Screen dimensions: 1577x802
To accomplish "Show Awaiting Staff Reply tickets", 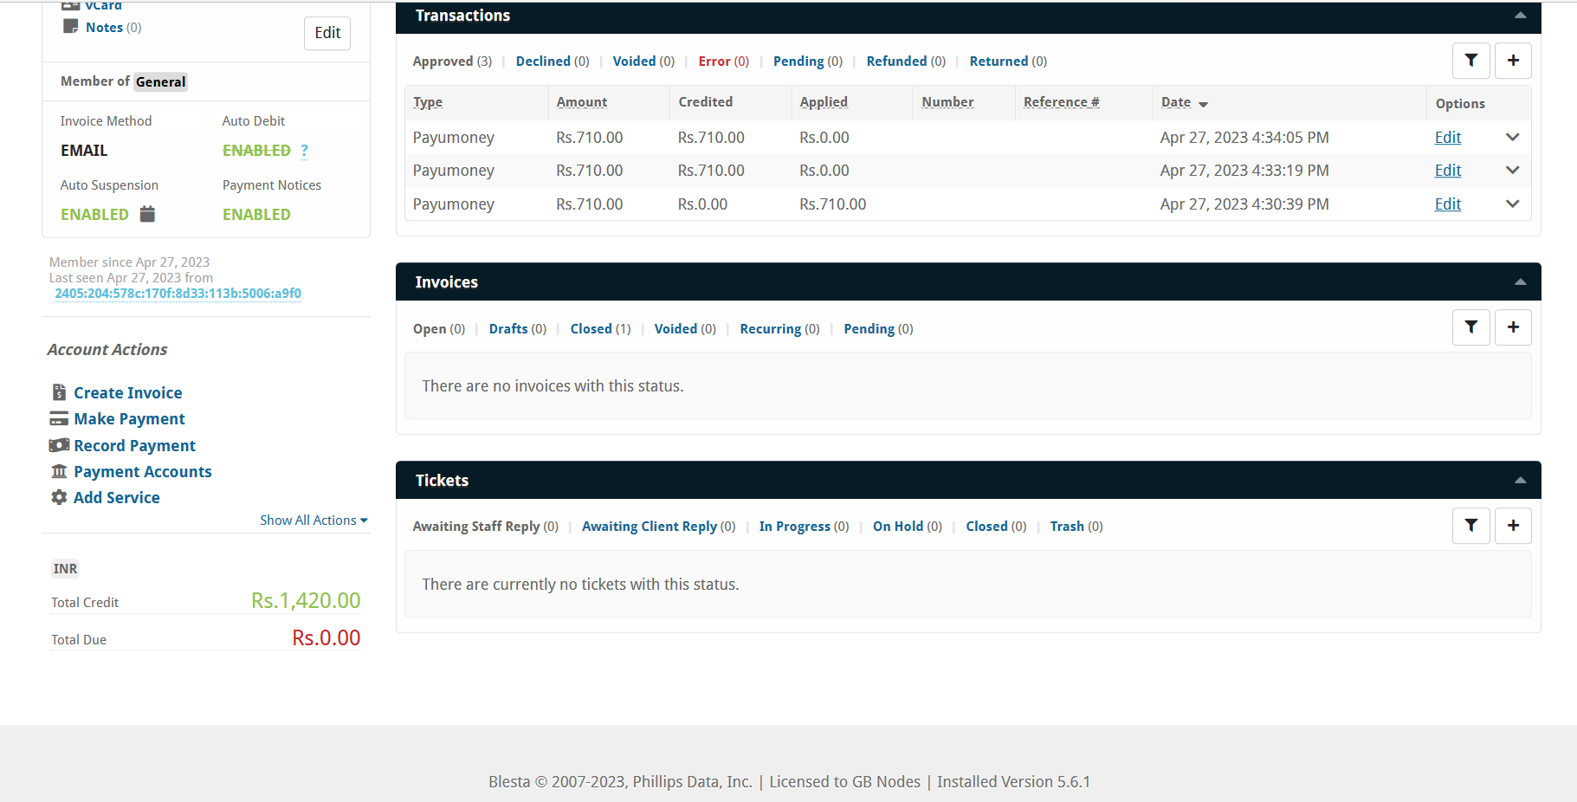I will (x=485, y=527).
